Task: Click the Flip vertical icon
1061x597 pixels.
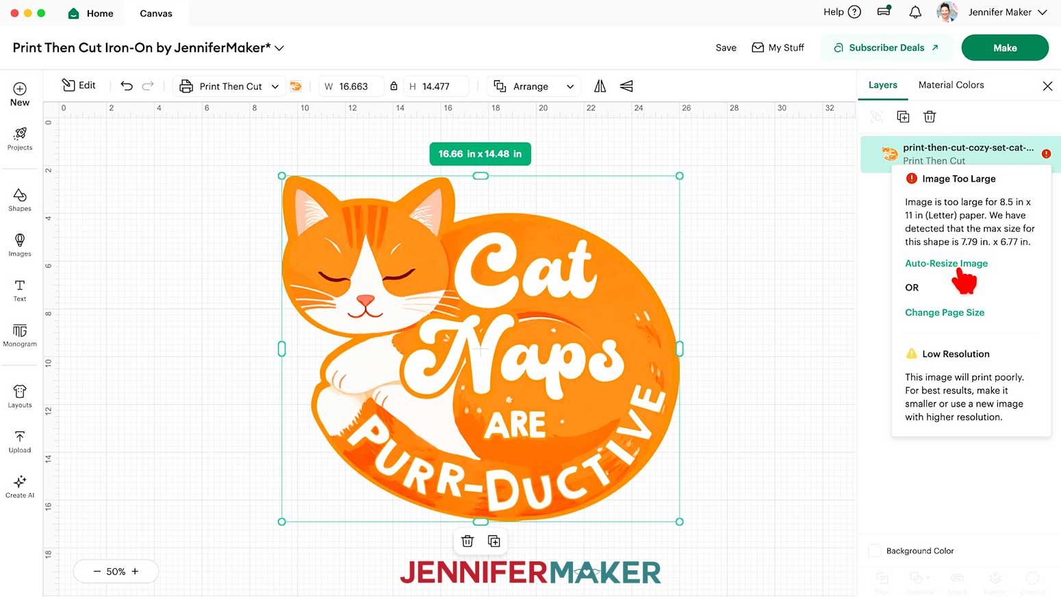Action: pos(626,86)
